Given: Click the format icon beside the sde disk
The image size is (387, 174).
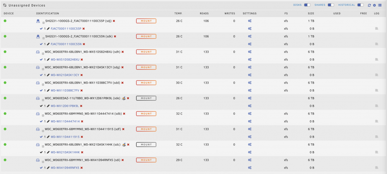Looking at the screenshot, I should (124, 98).
